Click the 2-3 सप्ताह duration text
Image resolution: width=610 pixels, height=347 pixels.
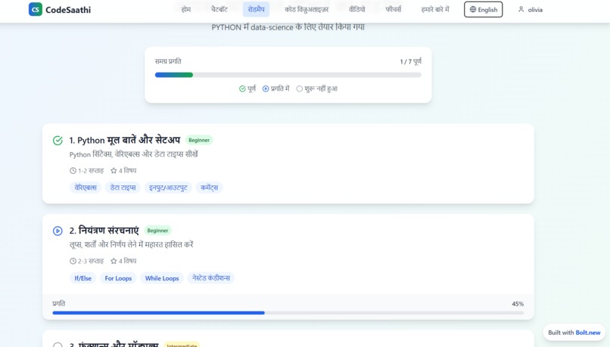pos(91,261)
